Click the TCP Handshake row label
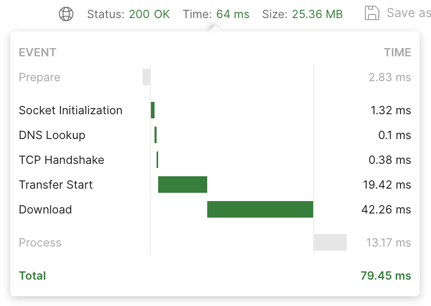The image size is (431, 306). [x=61, y=160]
